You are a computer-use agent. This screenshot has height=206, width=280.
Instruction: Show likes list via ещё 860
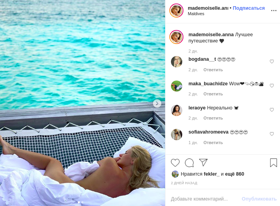(x=234, y=174)
